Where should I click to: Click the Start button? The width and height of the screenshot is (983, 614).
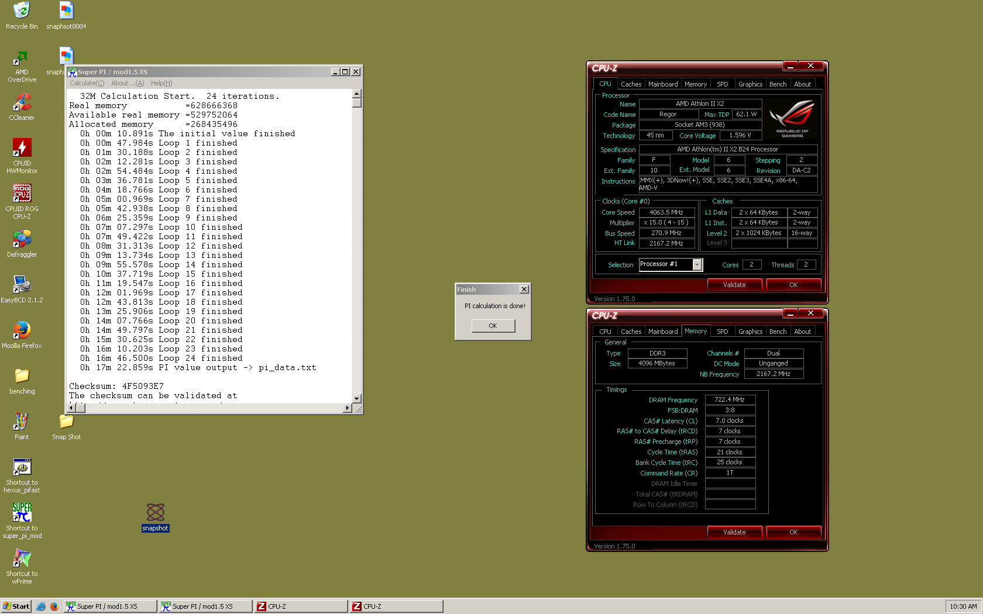(x=16, y=606)
